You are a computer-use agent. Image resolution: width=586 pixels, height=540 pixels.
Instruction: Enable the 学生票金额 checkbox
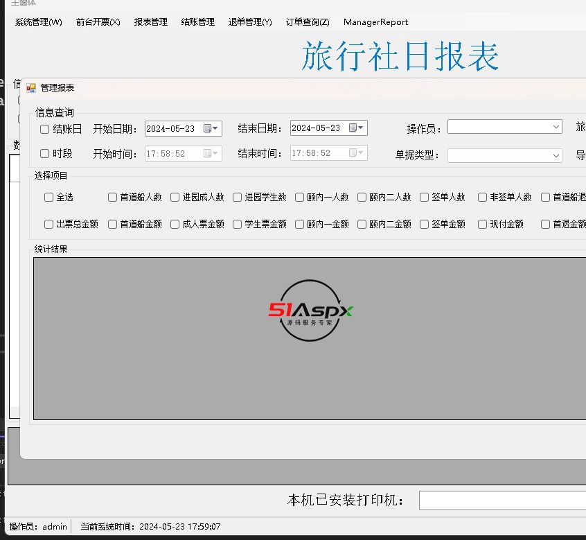coord(238,225)
